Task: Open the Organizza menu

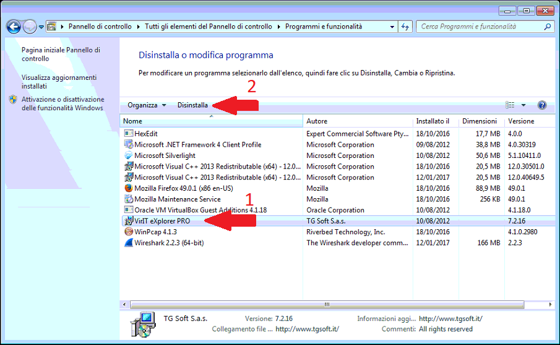Action: (x=147, y=105)
